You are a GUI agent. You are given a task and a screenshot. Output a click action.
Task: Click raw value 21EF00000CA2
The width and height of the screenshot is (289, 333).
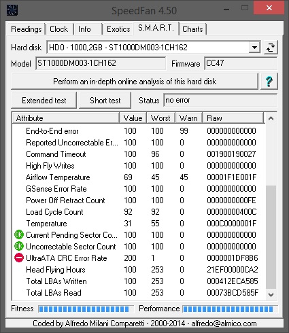click(233, 270)
